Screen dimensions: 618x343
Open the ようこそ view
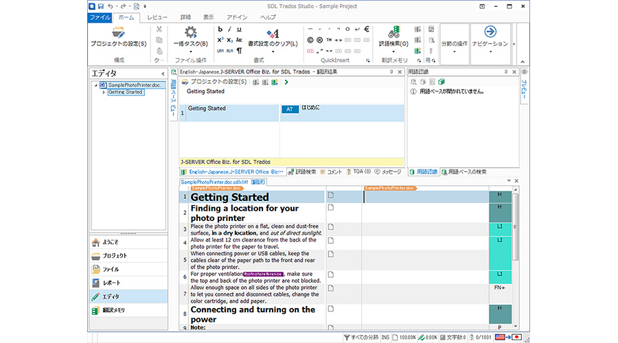128,242
